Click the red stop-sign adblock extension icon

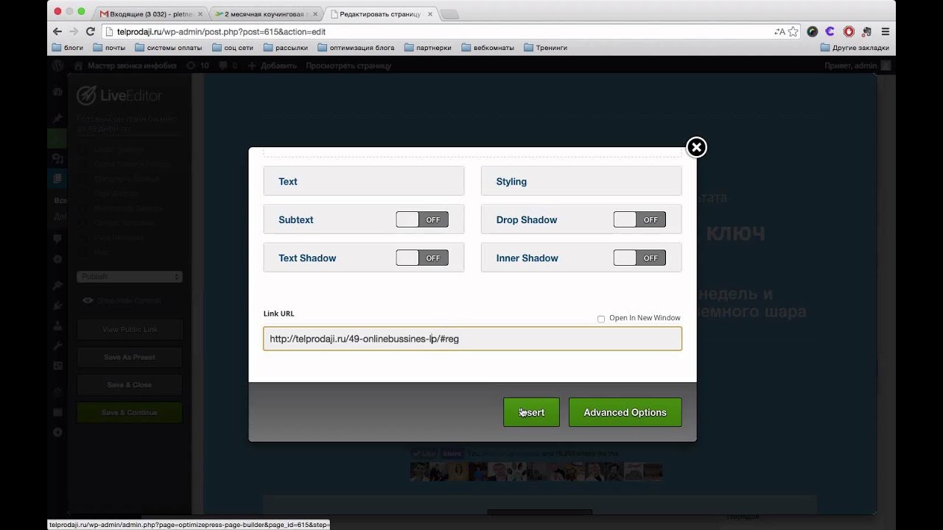(x=849, y=32)
